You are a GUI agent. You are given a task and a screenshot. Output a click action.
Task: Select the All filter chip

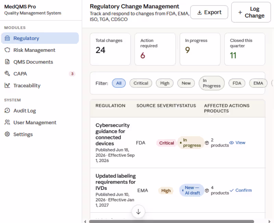click(119, 83)
